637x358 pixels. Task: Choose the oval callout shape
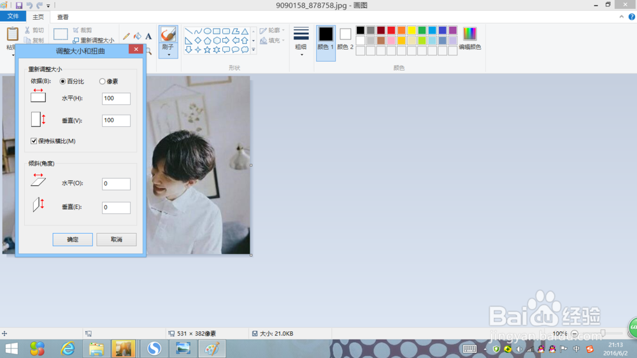coord(235,50)
